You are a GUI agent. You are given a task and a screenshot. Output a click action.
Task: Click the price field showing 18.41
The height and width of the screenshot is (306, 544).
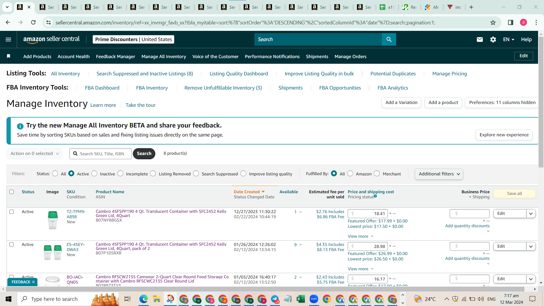[x=368, y=214]
